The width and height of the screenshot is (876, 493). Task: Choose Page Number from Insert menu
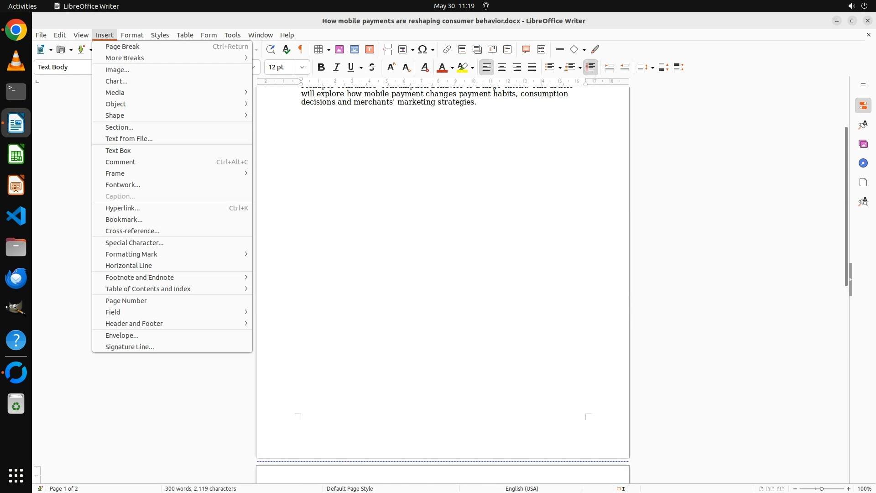[126, 301]
